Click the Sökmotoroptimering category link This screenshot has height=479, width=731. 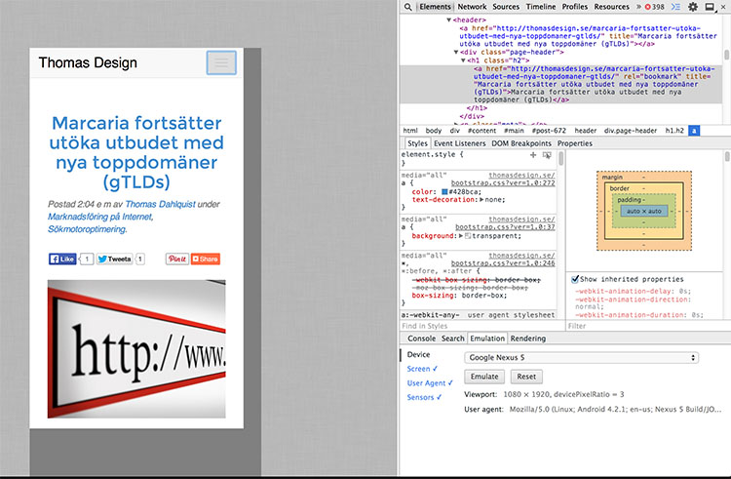pos(87,229)
